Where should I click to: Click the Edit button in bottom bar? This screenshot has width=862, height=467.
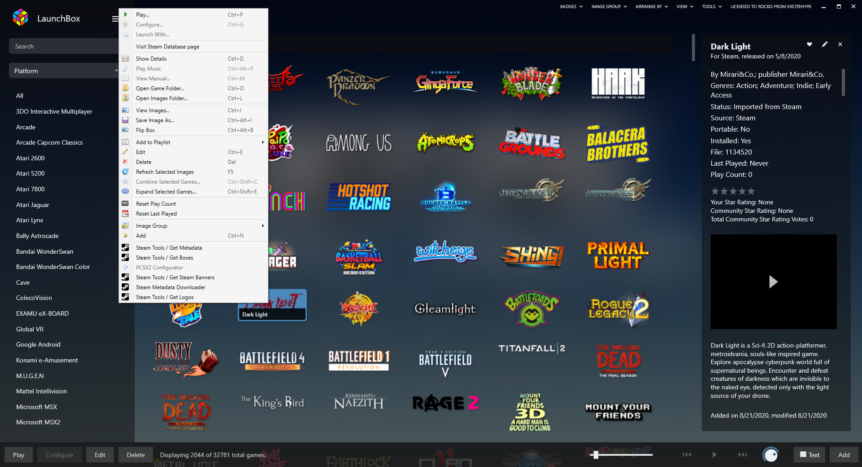coord(100,455)
